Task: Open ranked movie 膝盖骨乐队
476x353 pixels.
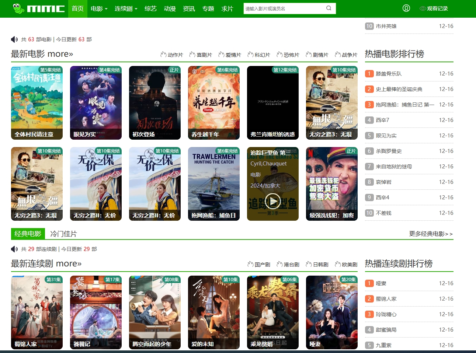Action: click(389, 74)
